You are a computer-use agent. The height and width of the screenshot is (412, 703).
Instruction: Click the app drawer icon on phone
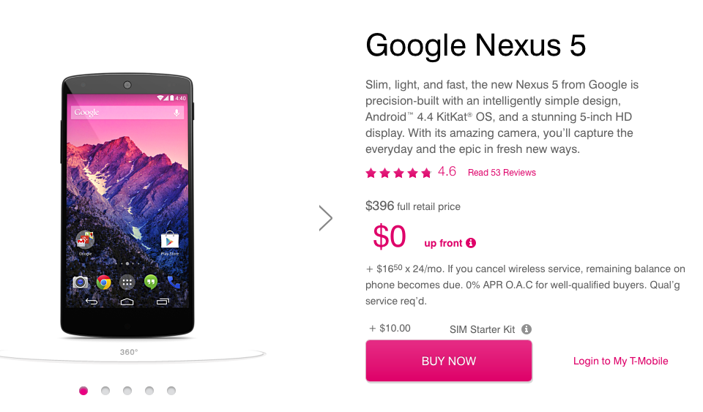(x=127, y=282)
